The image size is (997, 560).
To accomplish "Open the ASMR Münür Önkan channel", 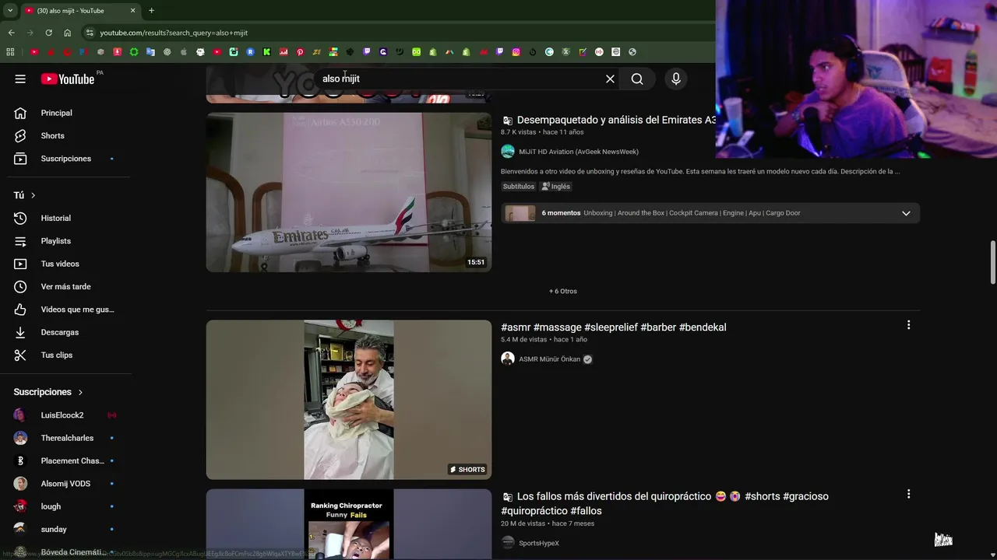I will 550,359.
